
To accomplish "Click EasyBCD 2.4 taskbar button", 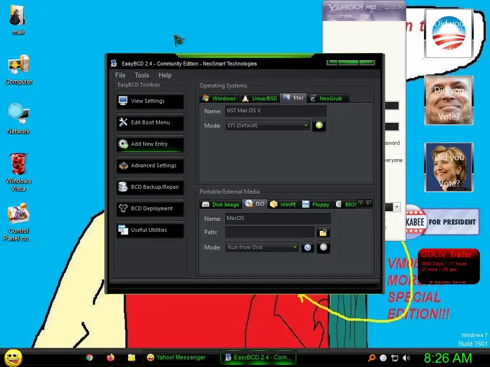I will tap(258, 357).
